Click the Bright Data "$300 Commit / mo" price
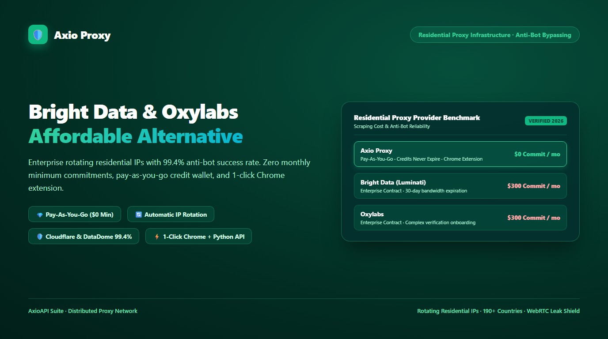The height and width of the screenshot is (339, 608). (534, 186)
